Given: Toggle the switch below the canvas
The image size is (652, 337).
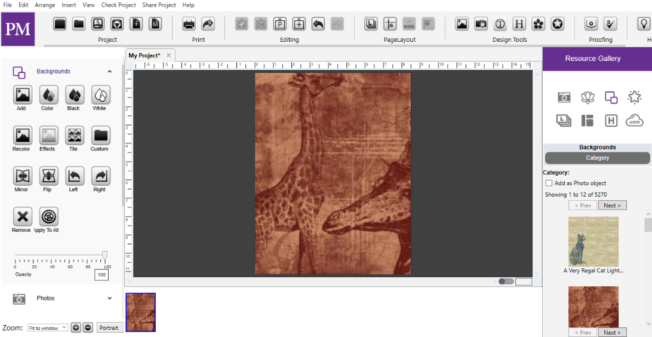Looking at the screenshot, I should pos(506,281).
